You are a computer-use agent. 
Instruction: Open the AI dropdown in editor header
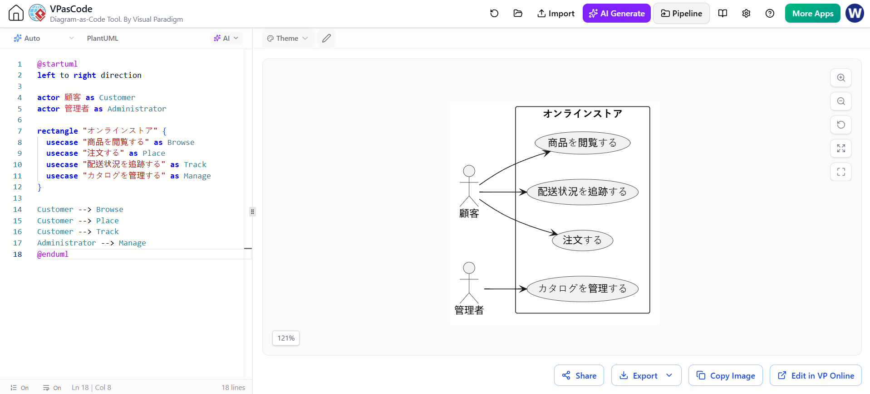(226, 38)
